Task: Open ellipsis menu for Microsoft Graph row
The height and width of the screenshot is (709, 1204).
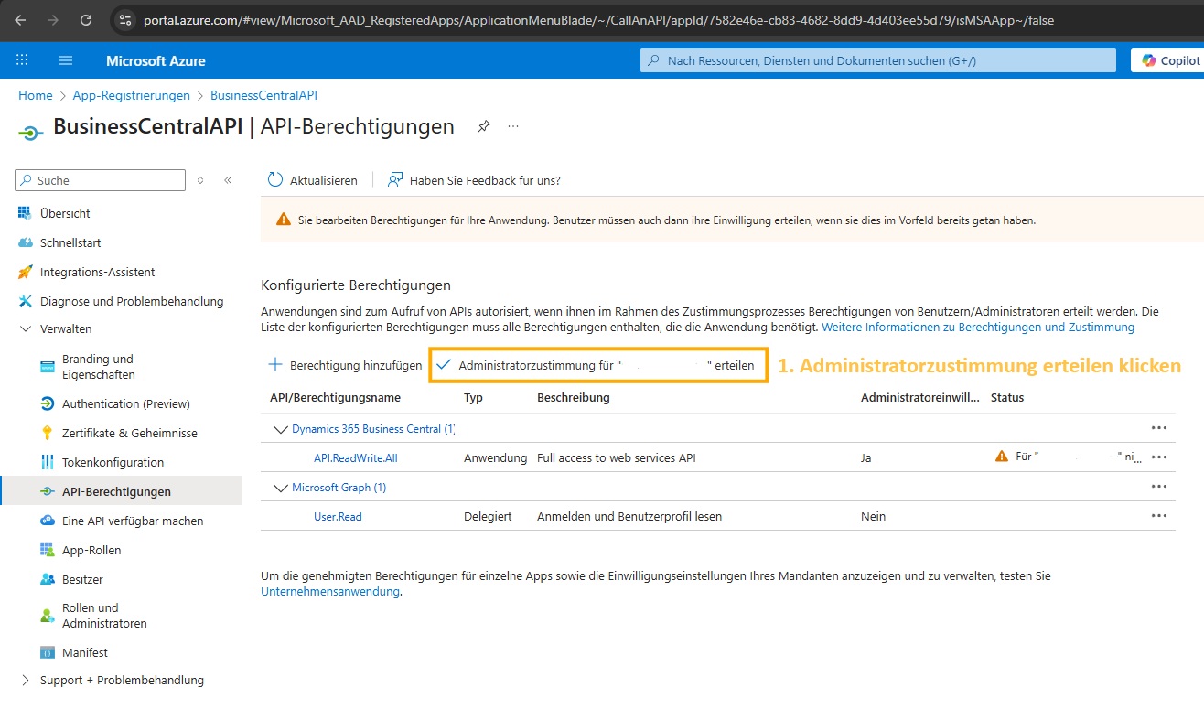Action: (x=1159, y=486)
